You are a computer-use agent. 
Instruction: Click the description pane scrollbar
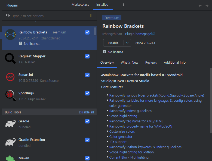211,101
